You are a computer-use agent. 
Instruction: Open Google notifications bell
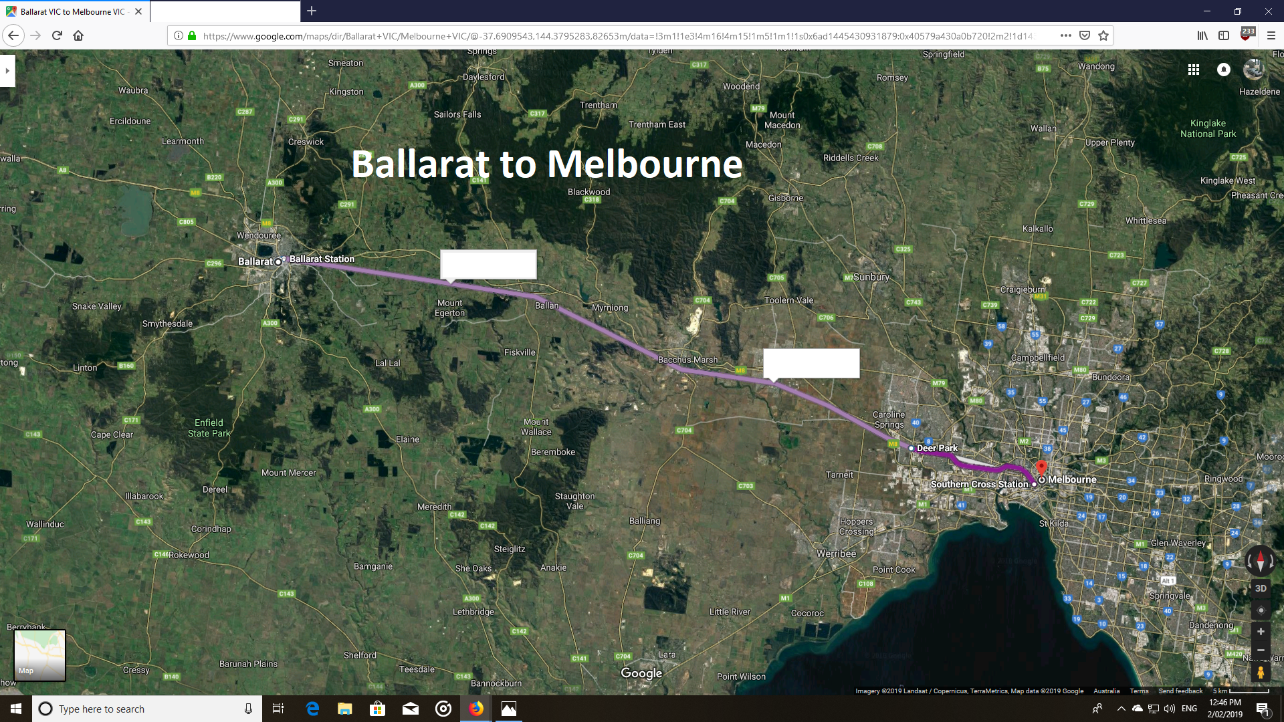[1223, 70]
